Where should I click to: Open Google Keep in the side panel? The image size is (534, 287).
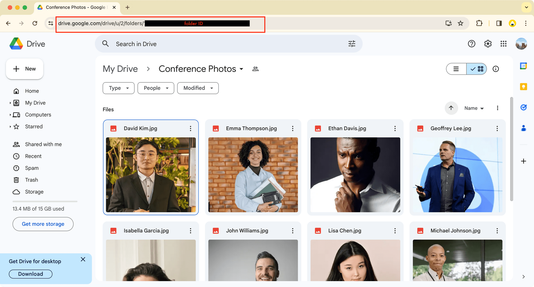(524, 86)
